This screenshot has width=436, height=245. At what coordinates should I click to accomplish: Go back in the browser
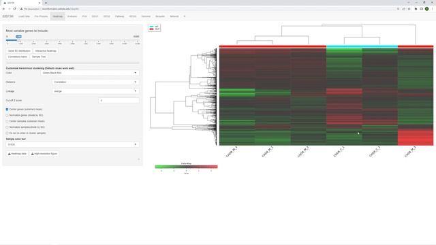3,9
